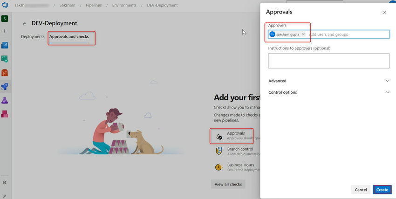Open Artifacts icon in sidebar

point(5,114)
